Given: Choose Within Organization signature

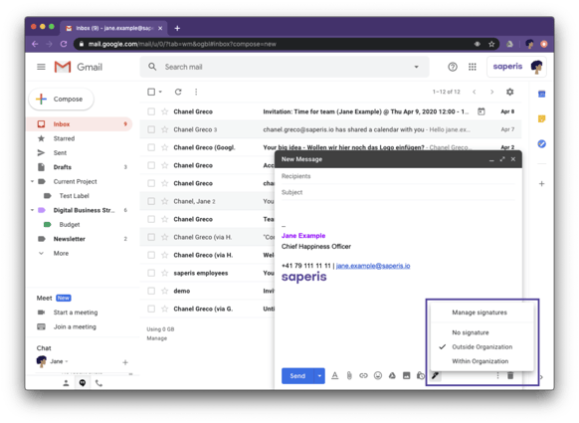Looking at the screenshot, I should (x=481, y=361).
